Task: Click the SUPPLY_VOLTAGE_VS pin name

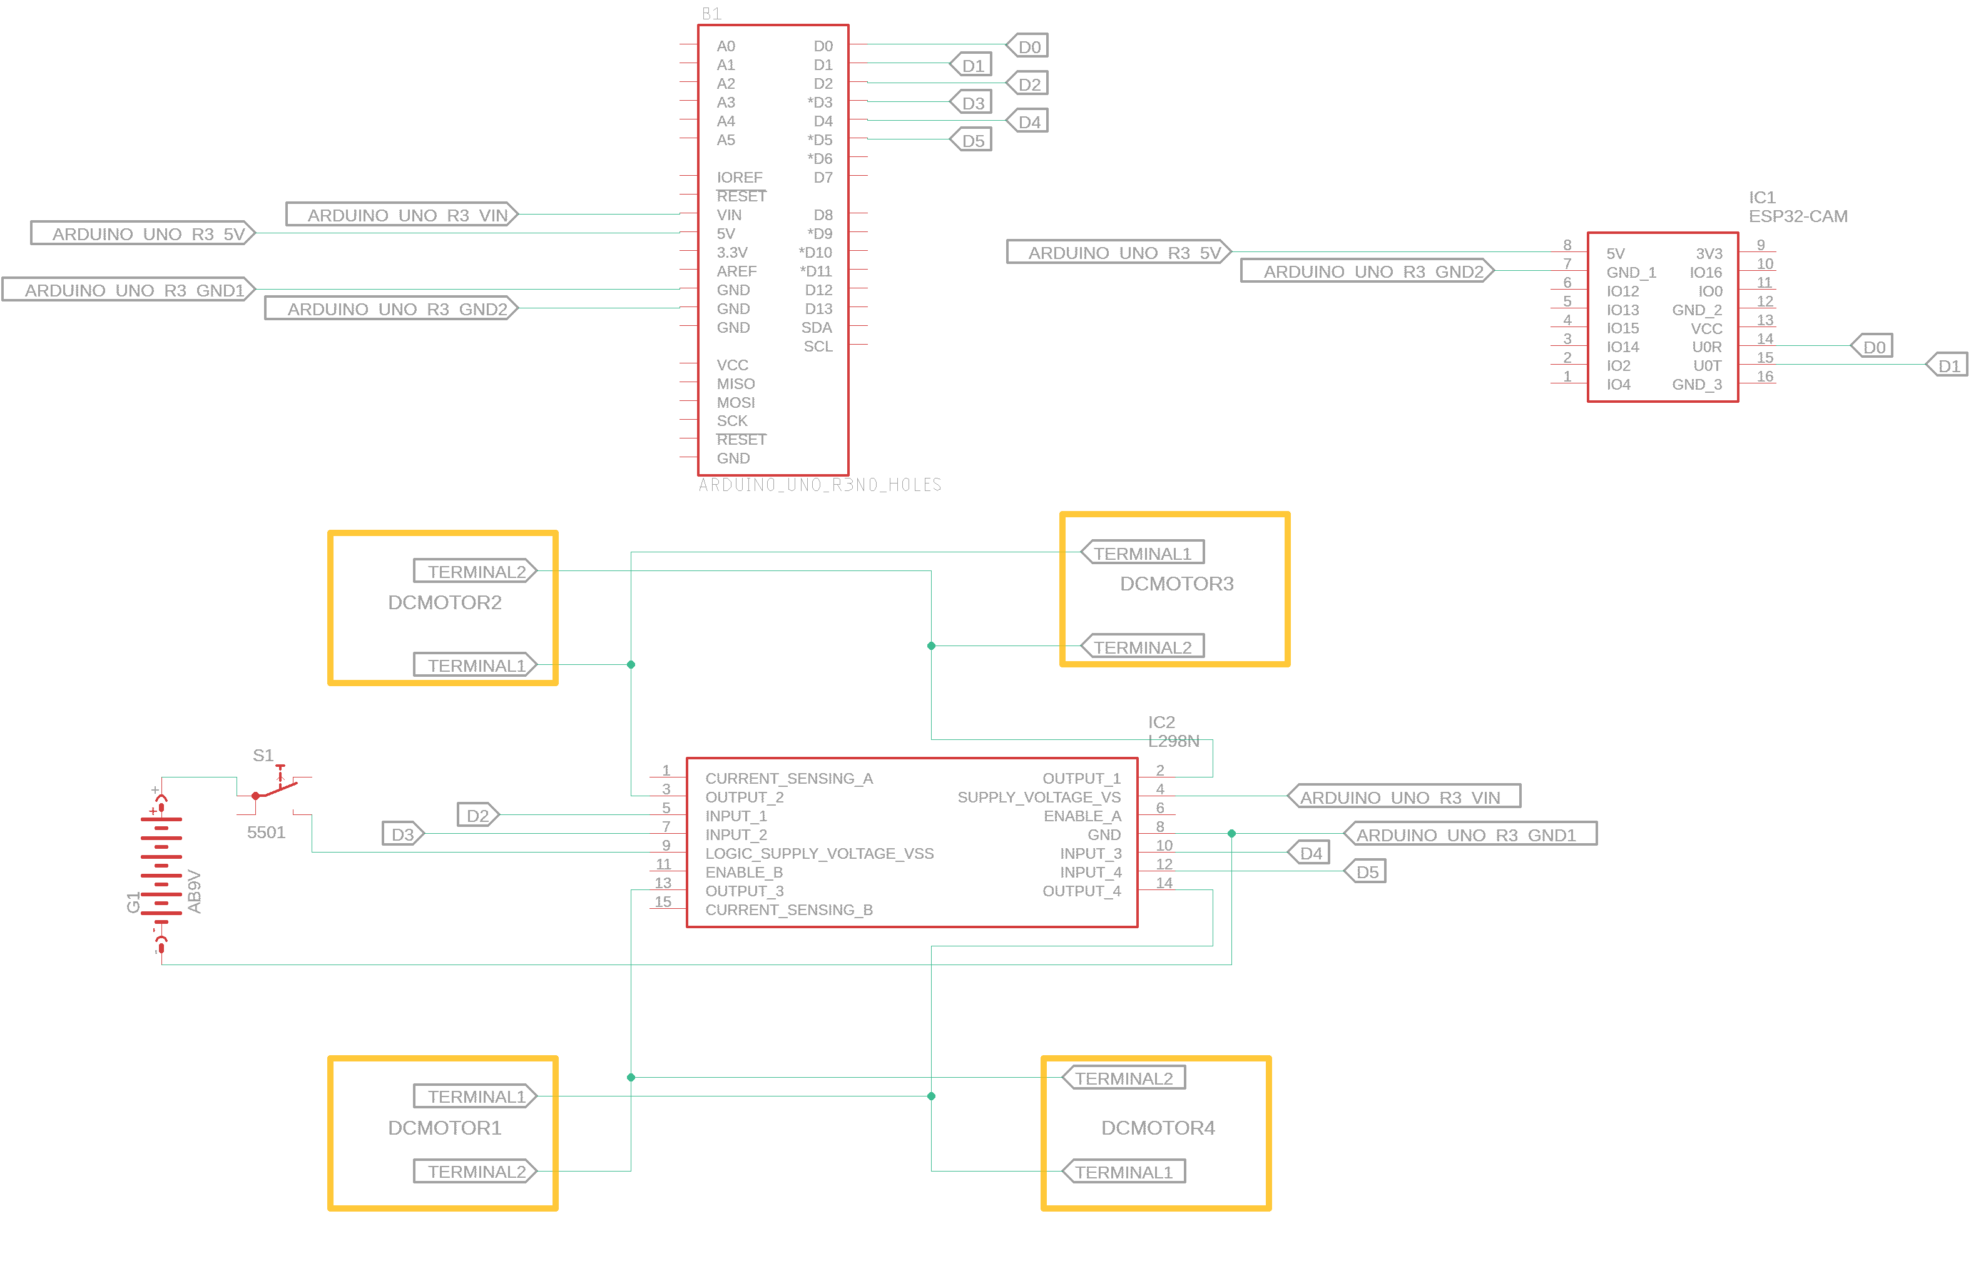Action: click(x=1038, y=798)
